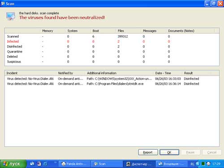Click the timestamp 06/26/03 16:33:03
This screenshot has height=168, width=224.
point(168,79)
